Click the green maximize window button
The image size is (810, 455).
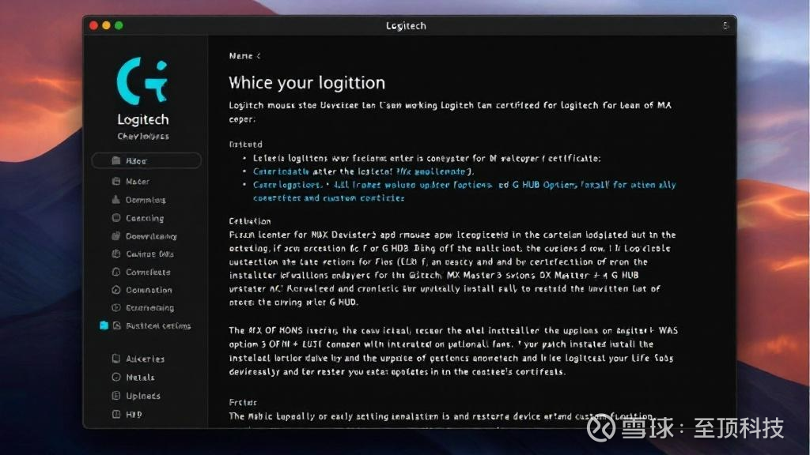119,26
